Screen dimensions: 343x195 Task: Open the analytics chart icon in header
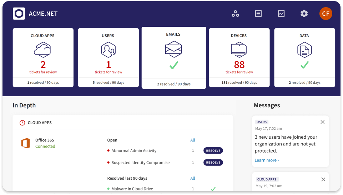[x=281, y=14]
